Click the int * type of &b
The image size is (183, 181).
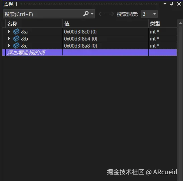tap(154, 39)
